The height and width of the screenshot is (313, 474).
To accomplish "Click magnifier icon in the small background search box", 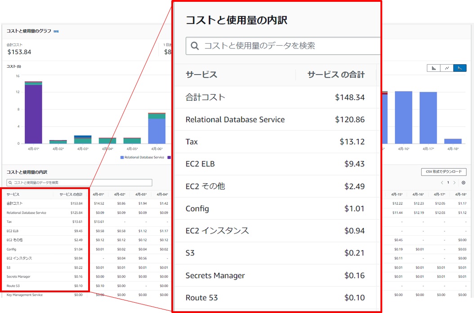I will [10, 183].
